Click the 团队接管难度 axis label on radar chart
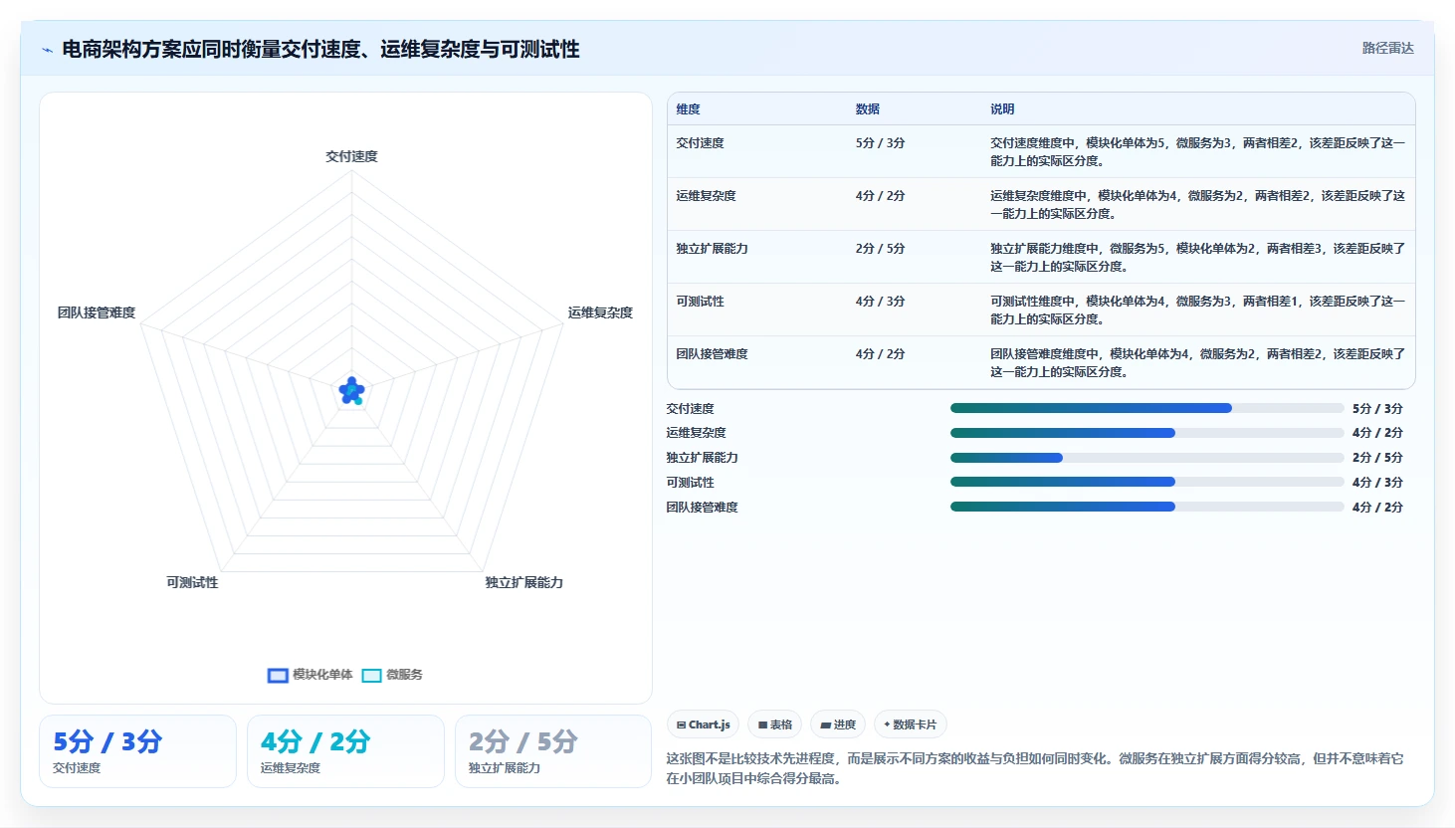Viewport: 1455px width, 828px height. click(x=97, y=312)
